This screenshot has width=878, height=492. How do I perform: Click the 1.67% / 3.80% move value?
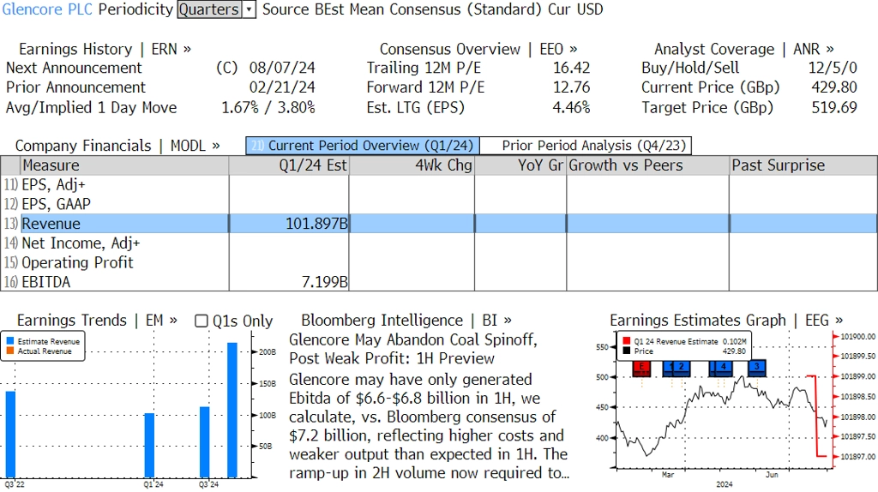pos(268,107)
